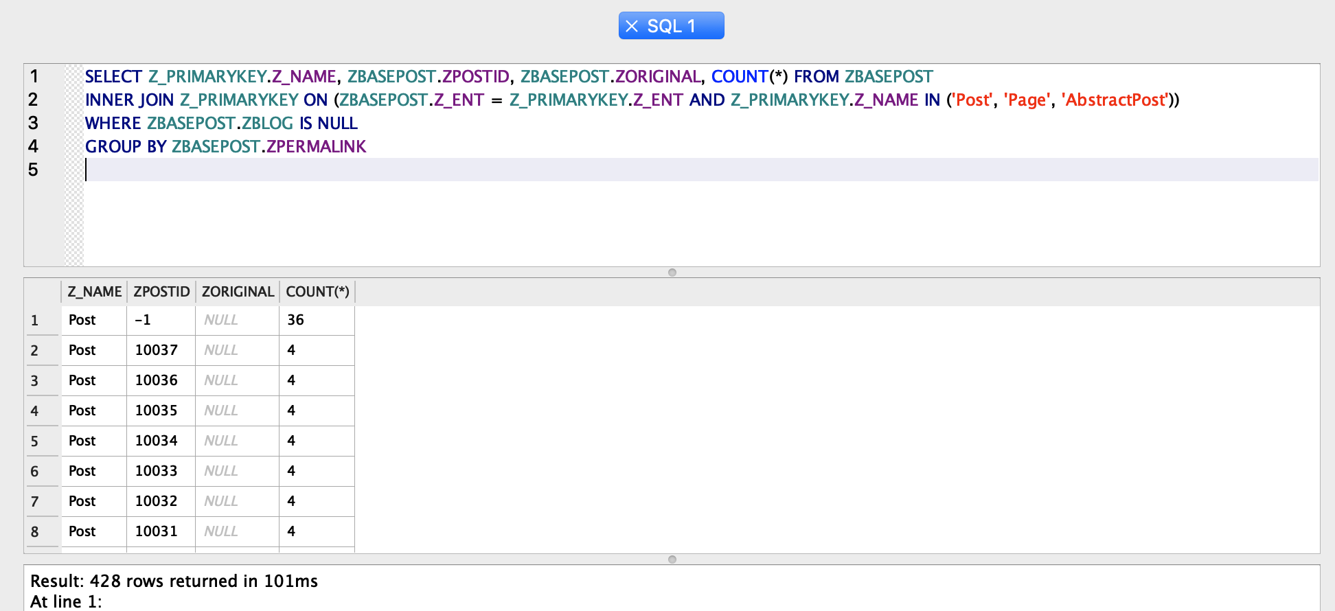Select result row number 5

(43, 441)
